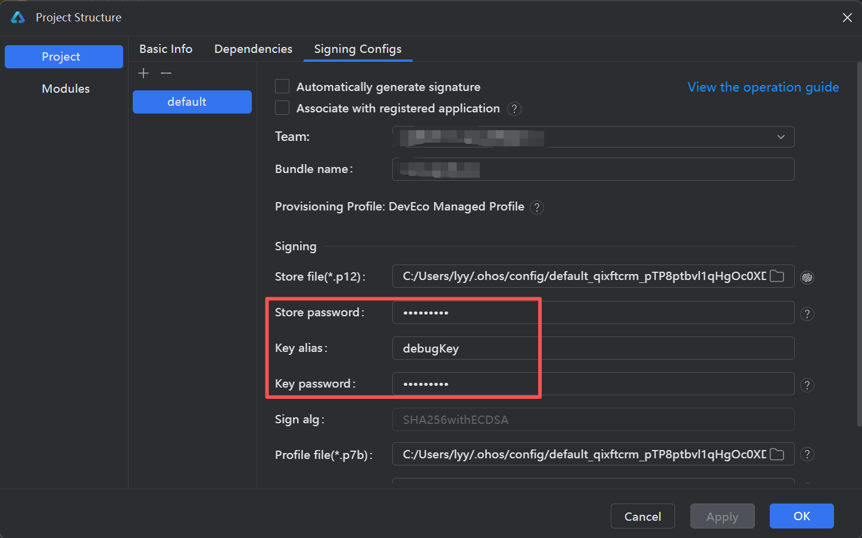
Task: Click the Cancel button
Action: coord(642,516)
